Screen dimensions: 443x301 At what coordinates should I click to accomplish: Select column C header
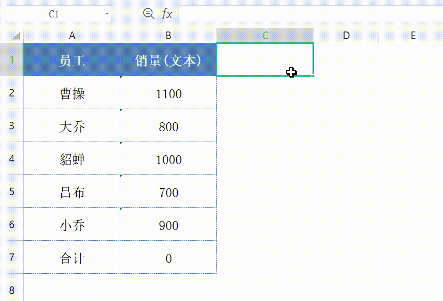265,36
